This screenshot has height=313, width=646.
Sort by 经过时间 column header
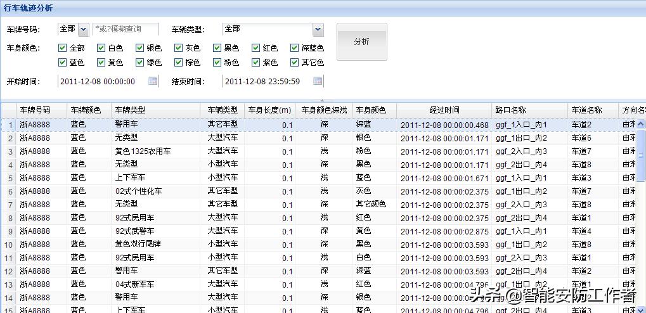point(444,110)
